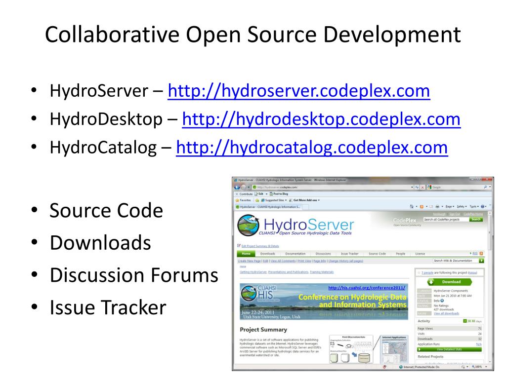Click the Print View link
This screenshot has height=379, width=506.
coord(304,261)
